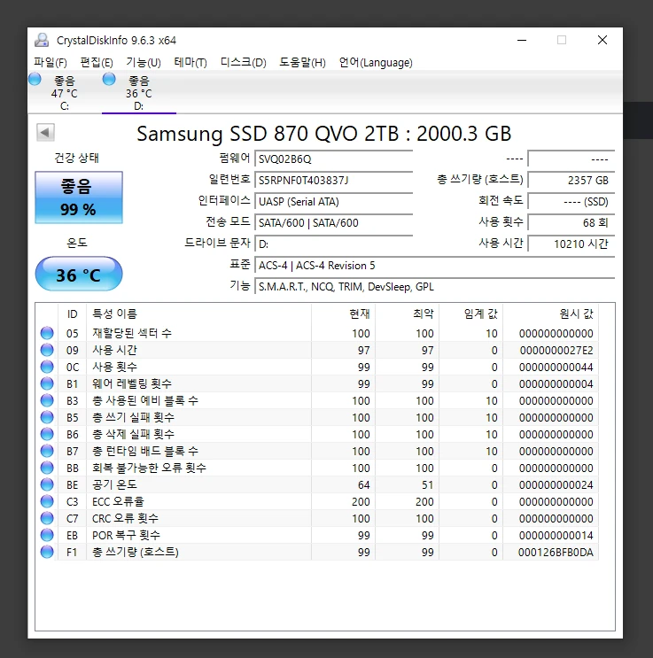Select row 웨어 레벨링 횟수
This screenshot has width=653, height=658.
(x=317, y=383)
